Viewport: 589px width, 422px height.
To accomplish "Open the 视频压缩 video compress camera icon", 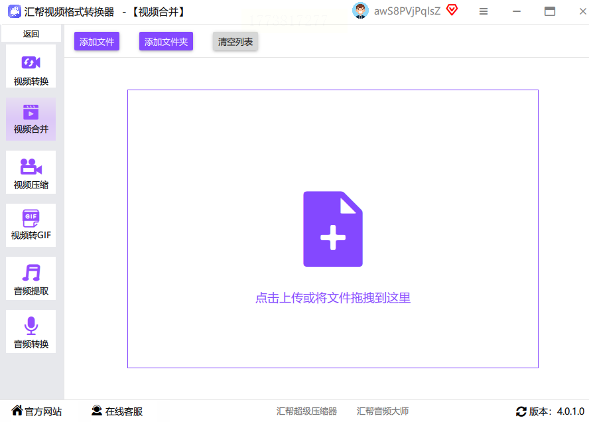I will click(x=31, y=167).
